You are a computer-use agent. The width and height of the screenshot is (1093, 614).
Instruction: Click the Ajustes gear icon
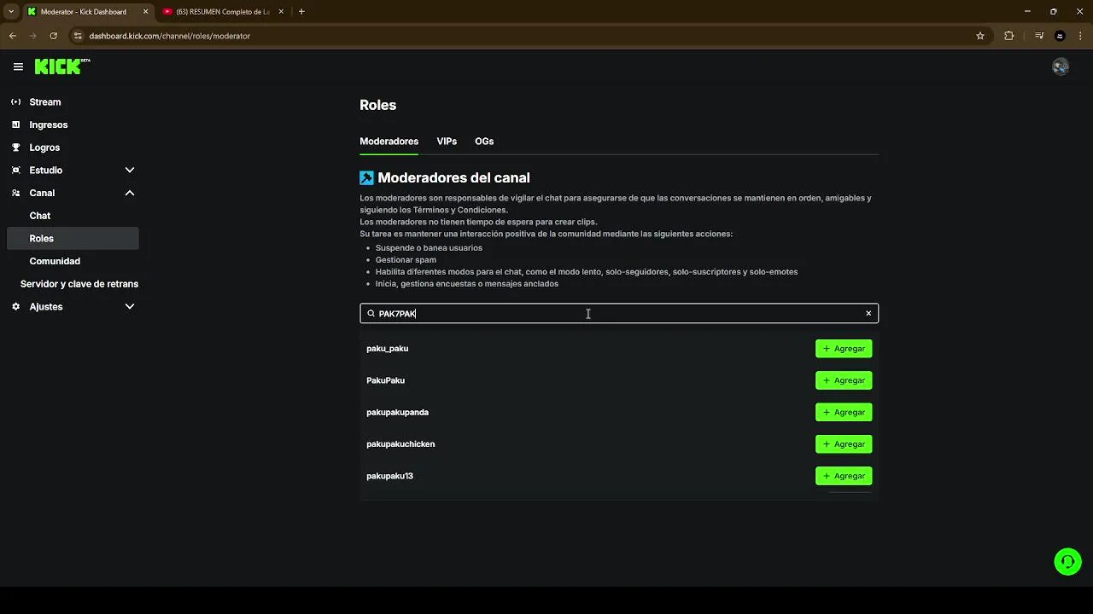[x=15, y=307]
